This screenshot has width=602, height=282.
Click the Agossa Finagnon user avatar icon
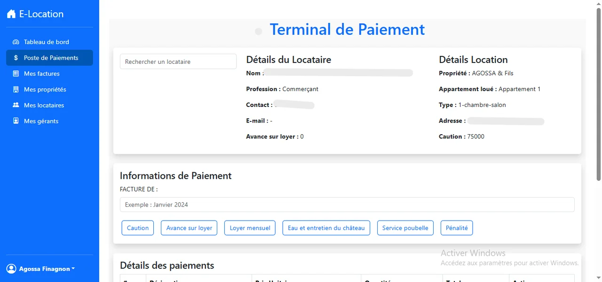tap(11, 269)
